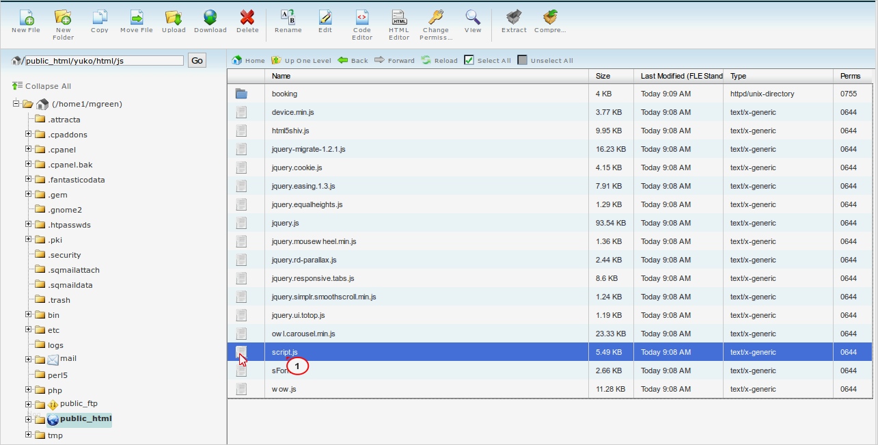Screen dimensions: 878x445
Task: Reload the file listing
Action: click(x=439, y=60)
